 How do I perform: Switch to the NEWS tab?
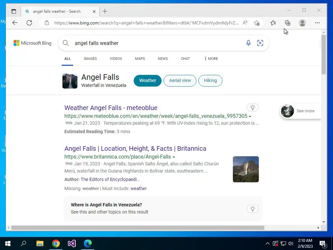[x=163, y=59]
